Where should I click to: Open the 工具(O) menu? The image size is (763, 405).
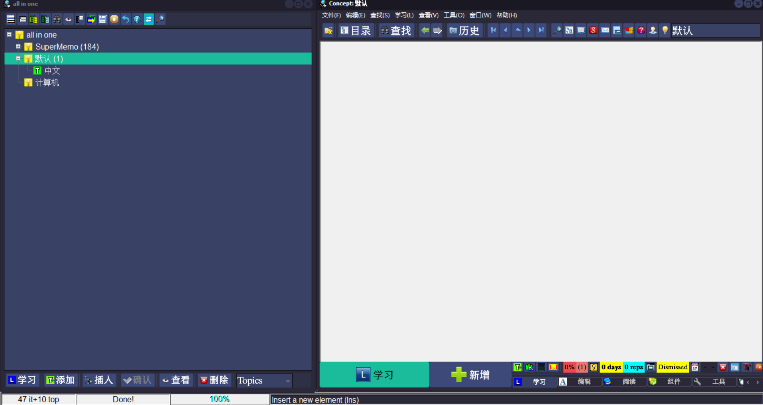pyautogui.click(x=454, y=15)
